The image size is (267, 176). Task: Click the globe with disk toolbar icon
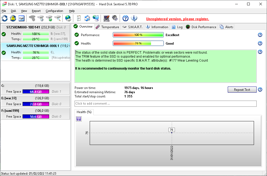pos(68,18)
